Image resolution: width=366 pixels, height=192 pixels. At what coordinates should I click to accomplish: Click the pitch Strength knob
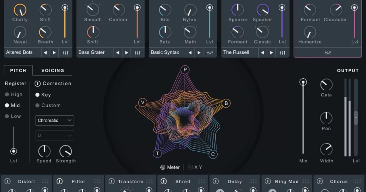[65, 151]
